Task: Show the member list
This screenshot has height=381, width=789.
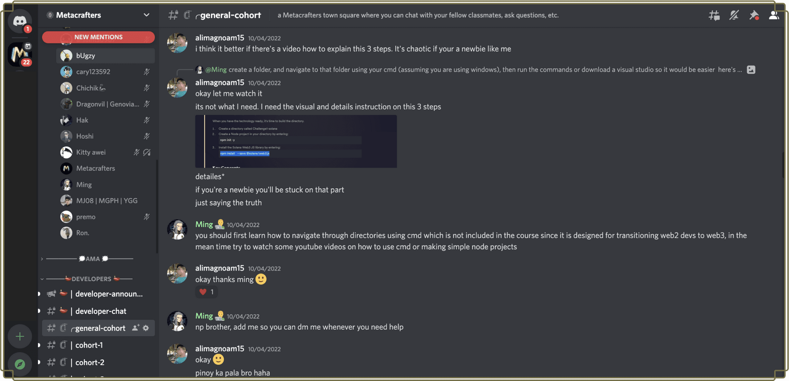Action: coord(774,15)
